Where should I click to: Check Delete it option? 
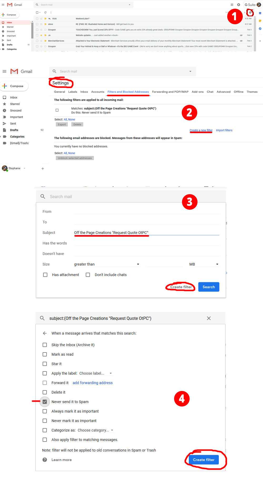click(45, 392)
